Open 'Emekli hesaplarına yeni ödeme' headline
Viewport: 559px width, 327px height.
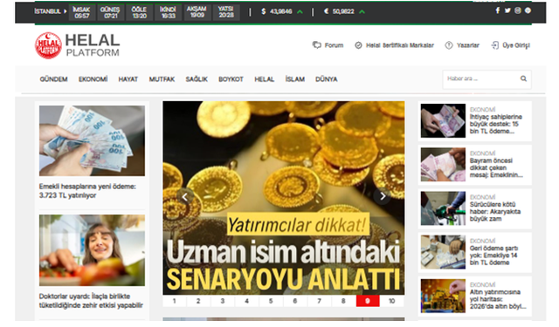pyautogui.click(x=87, y=191)
